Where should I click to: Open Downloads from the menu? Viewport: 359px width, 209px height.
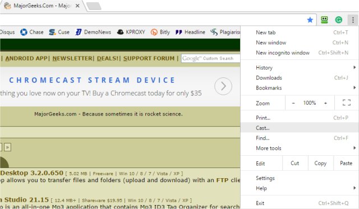pyautogui.click(x=300, y=78)
